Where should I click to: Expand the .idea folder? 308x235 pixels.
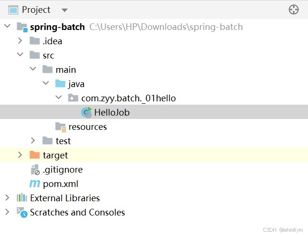point(20,41)
